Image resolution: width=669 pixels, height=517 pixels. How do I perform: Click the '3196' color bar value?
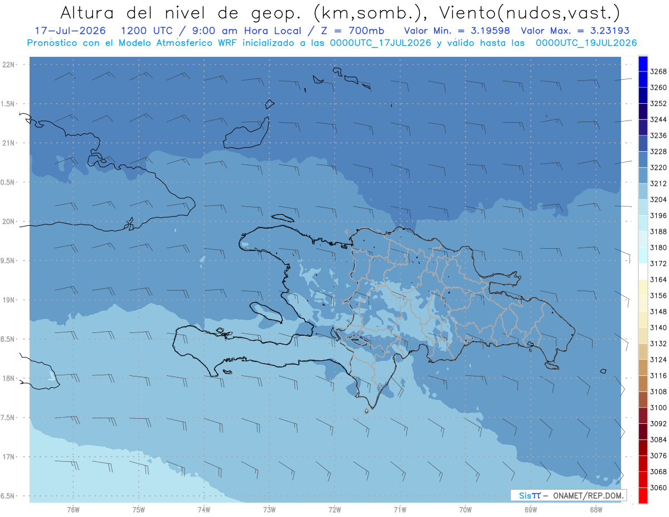[658, 216]
